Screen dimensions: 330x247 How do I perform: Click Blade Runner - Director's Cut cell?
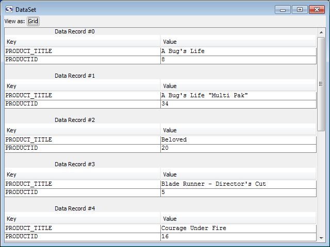click(238, 184)
